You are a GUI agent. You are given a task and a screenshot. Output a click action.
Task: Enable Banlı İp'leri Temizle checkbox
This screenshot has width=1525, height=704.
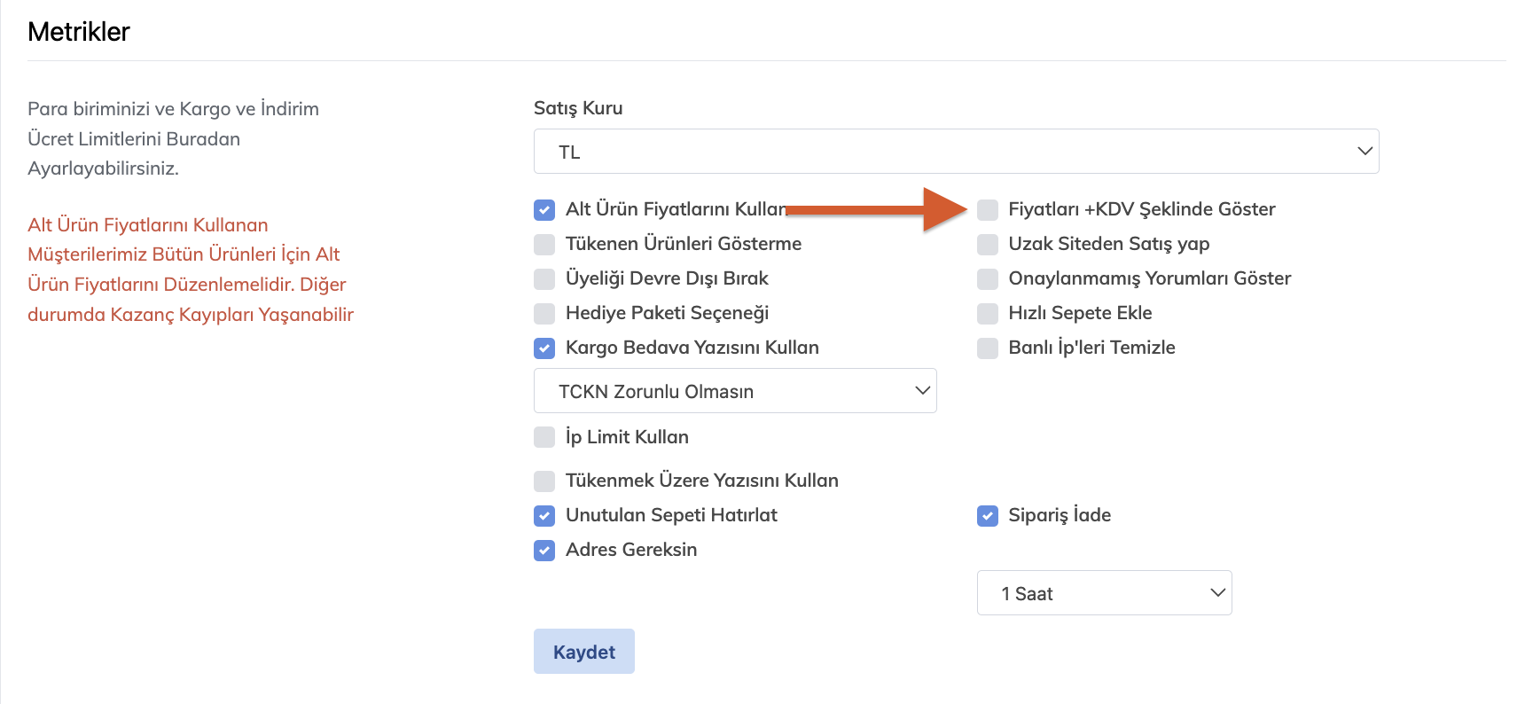(x=988, y=348)
